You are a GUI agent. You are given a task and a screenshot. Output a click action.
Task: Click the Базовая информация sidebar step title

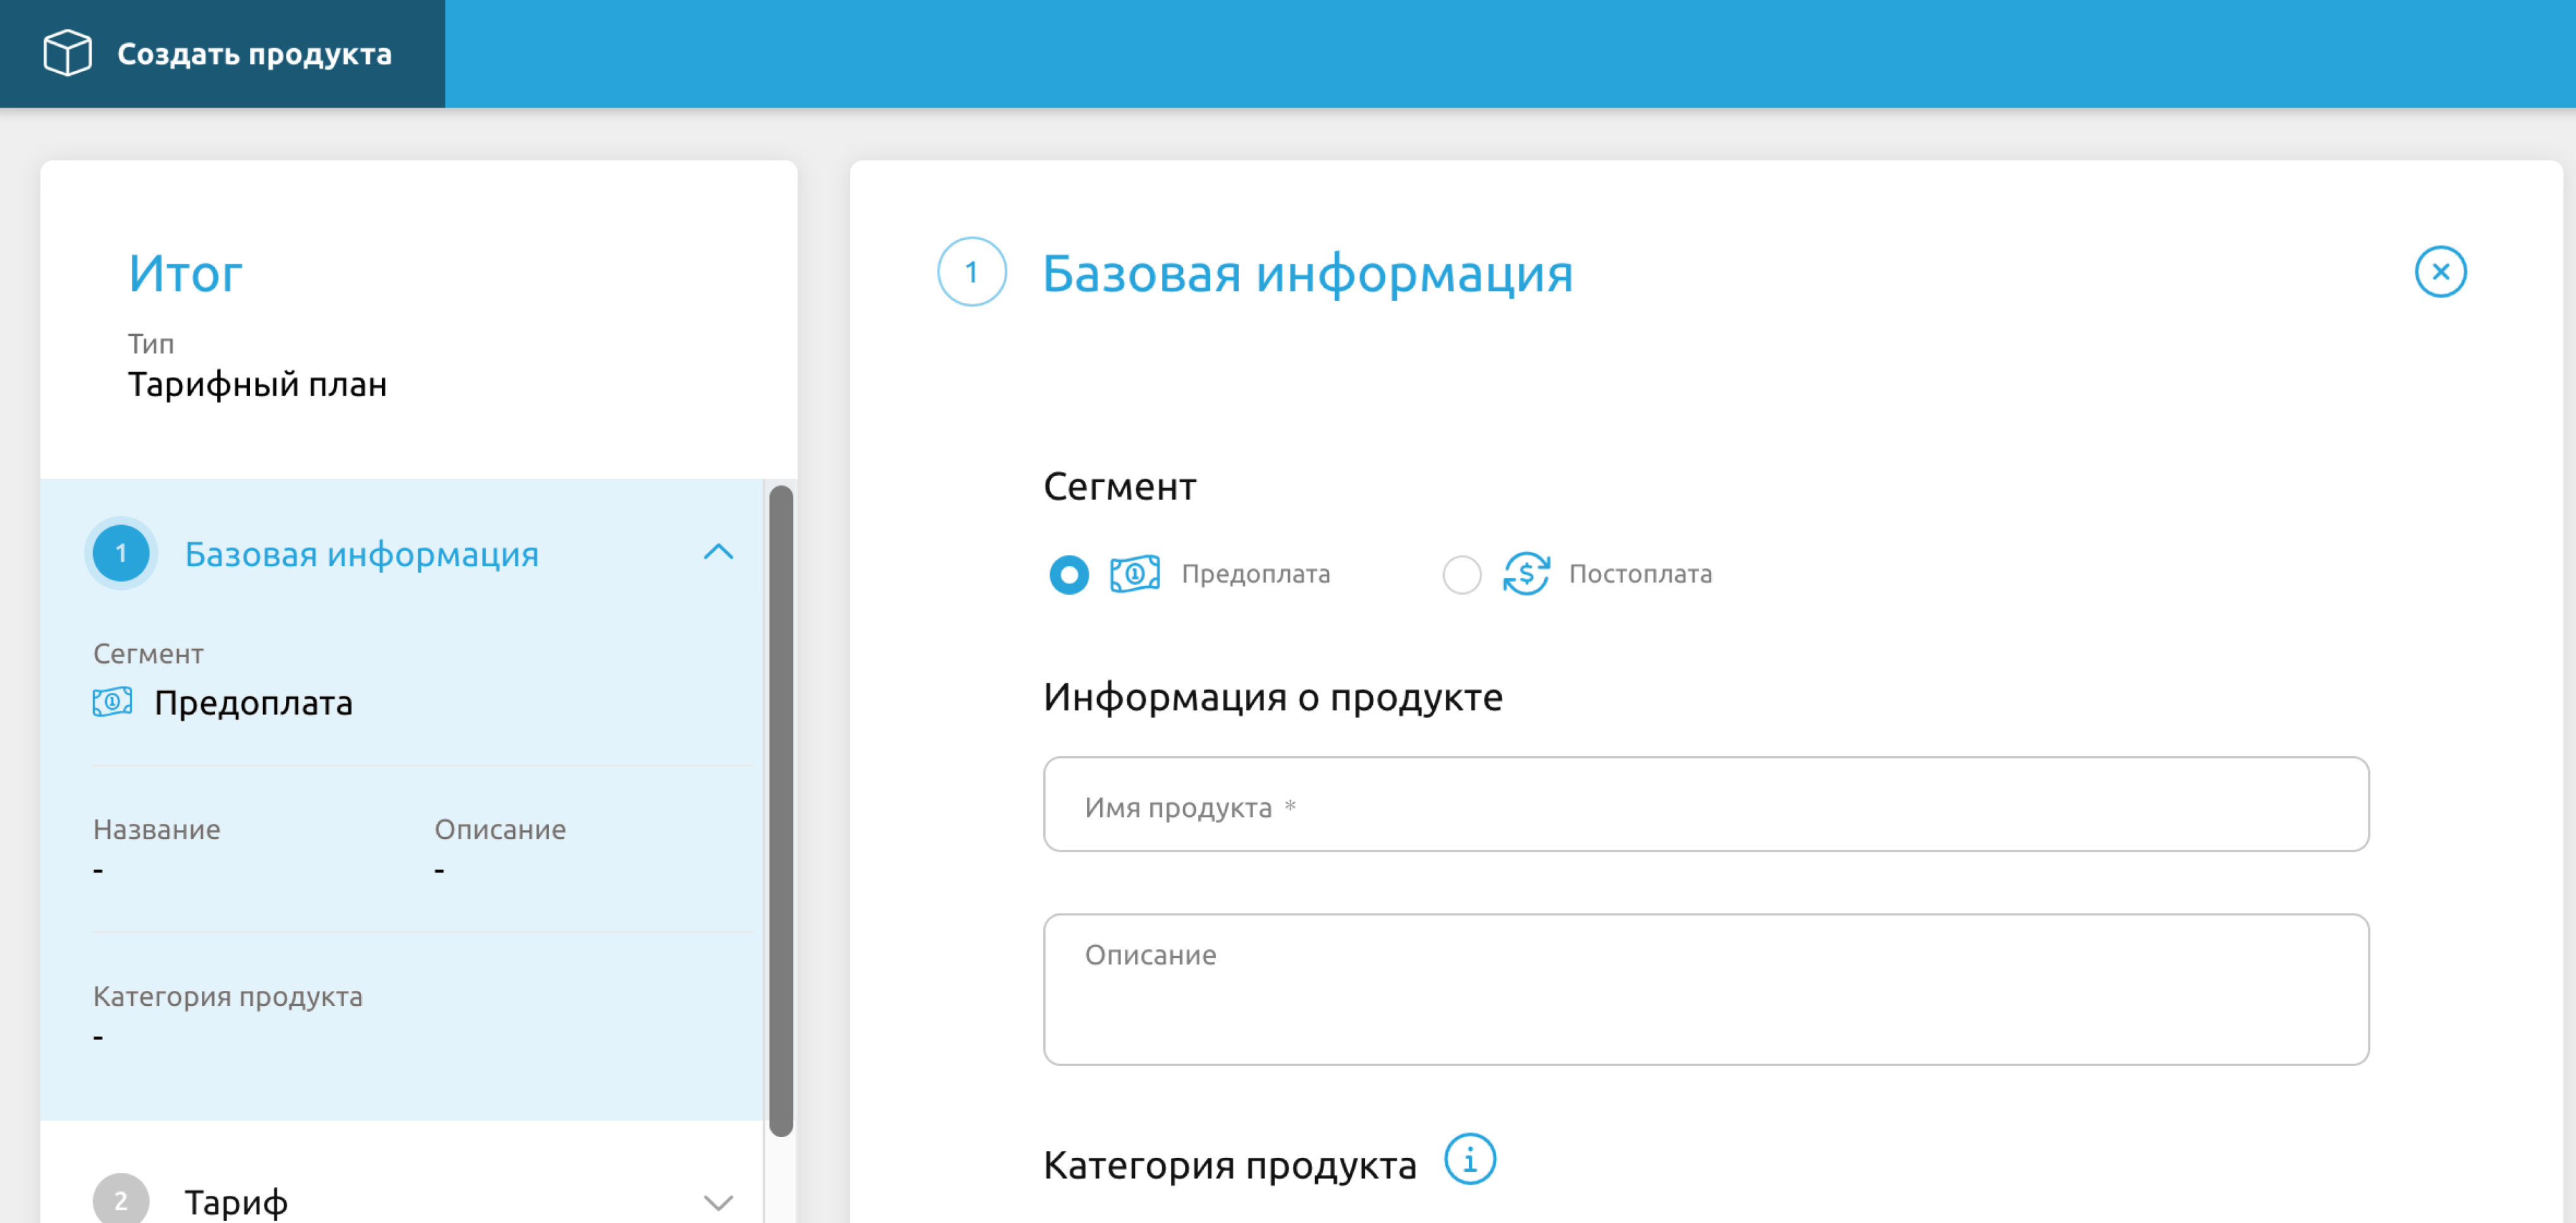tap(361, 554)
